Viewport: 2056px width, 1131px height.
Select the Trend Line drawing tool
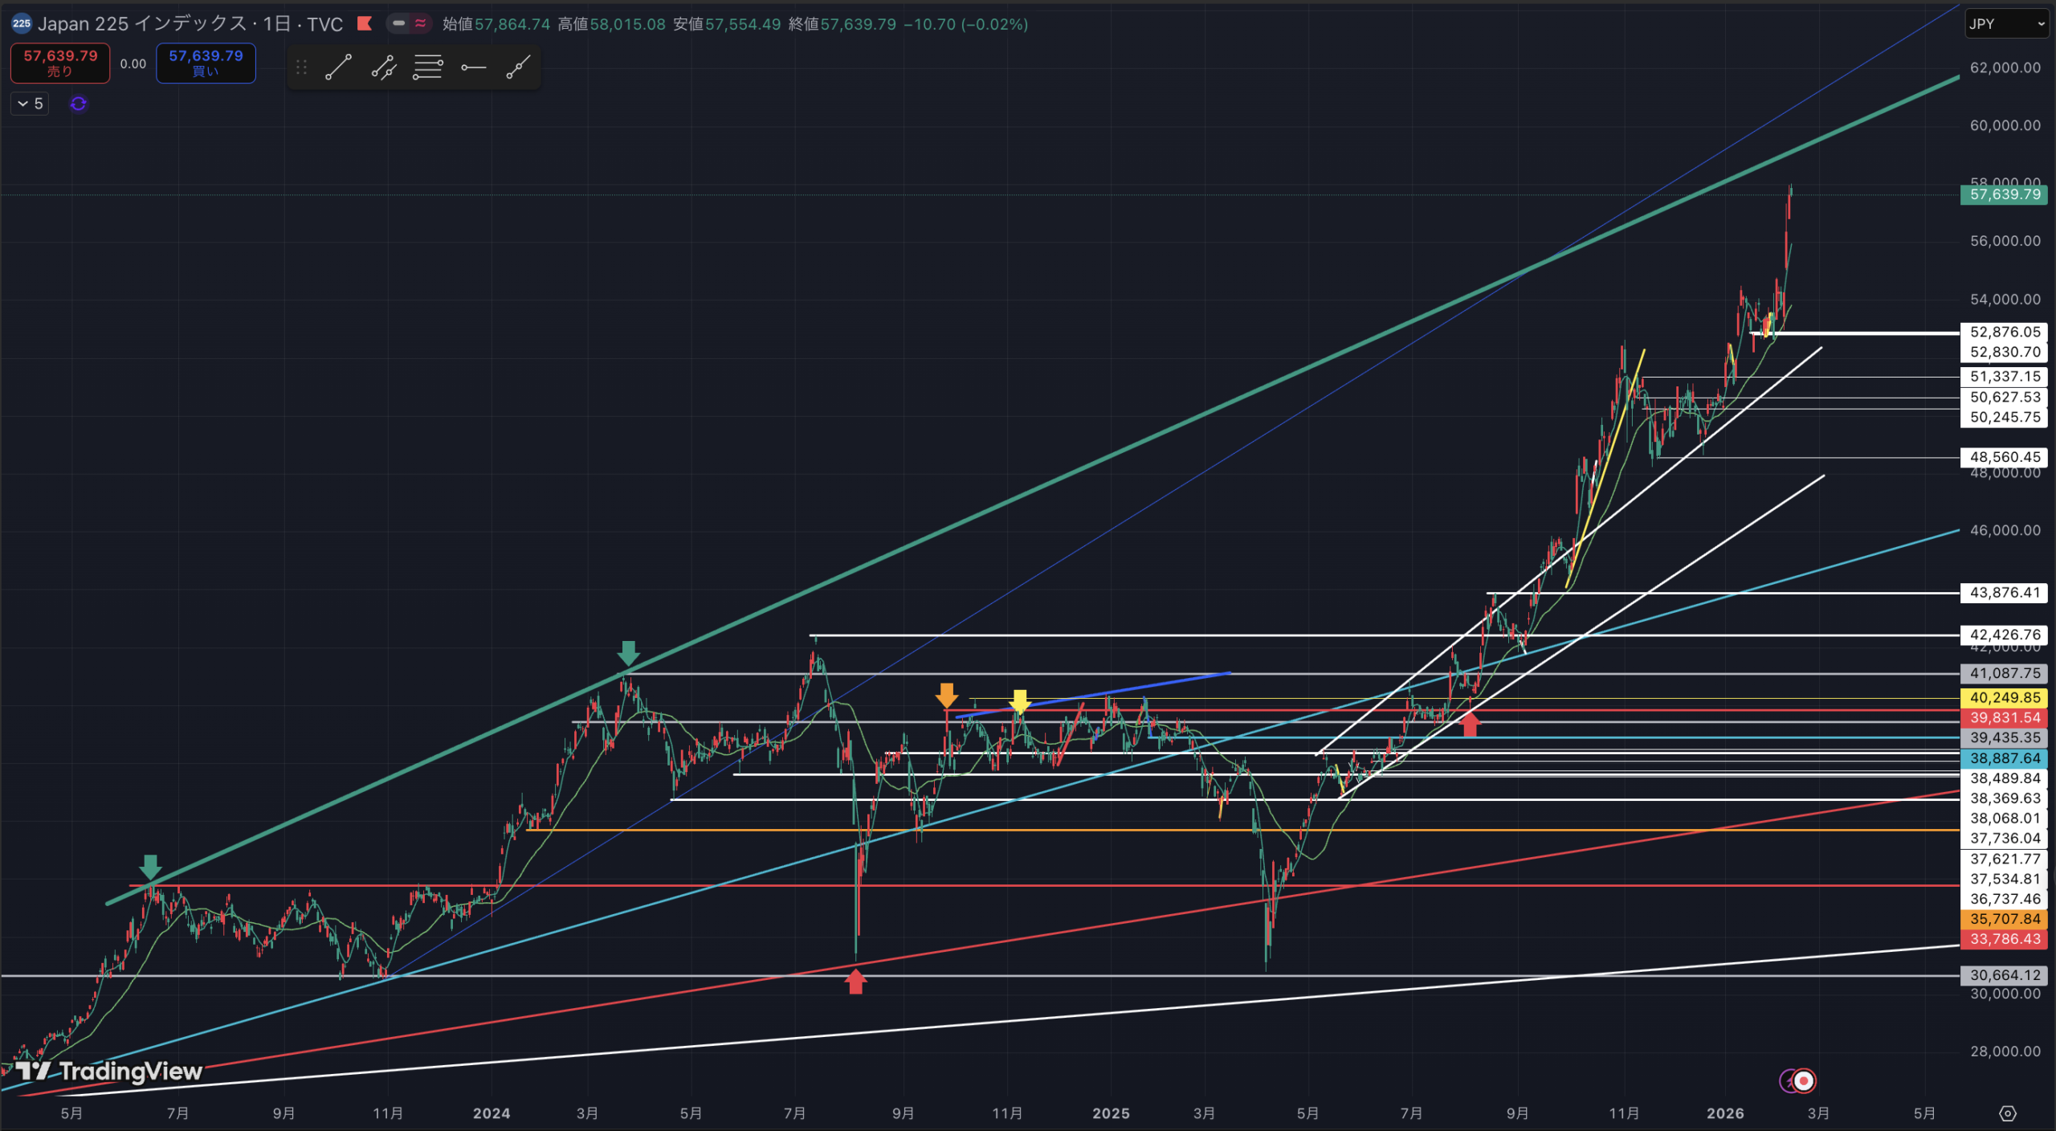(x=338, y=67)
